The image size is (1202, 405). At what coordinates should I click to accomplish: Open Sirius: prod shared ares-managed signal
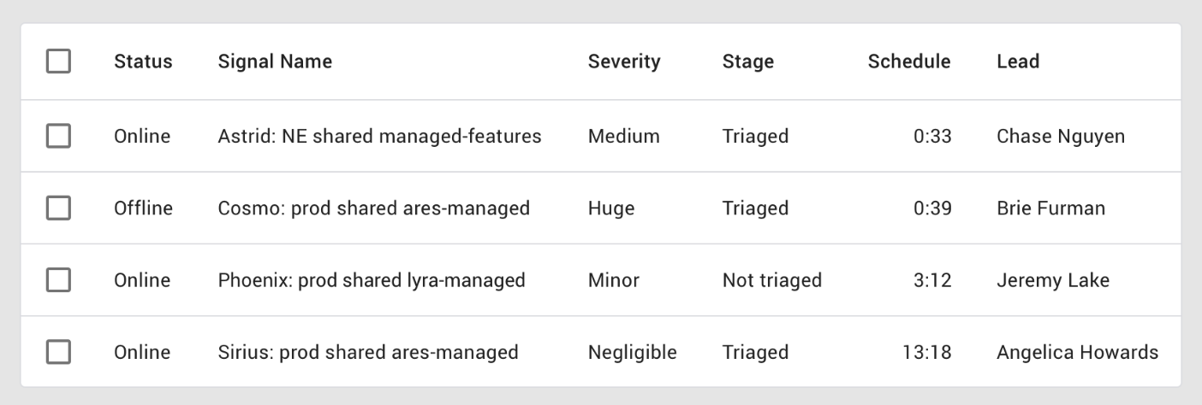click(x=368, y=352)
